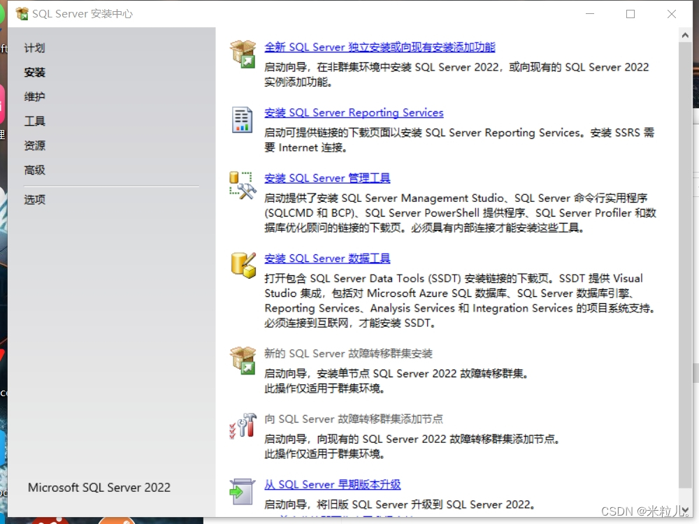This screenshot has height=524, width=699.
Task: Click the upgrade from earlier version icon
Action: [242, 491]
